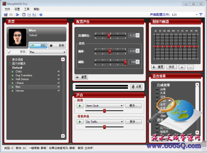The height and width of the screenshot is (153, 207).
Task: Click the toolbar icon right of the waveform icon
Action: [x=34, y=15]
